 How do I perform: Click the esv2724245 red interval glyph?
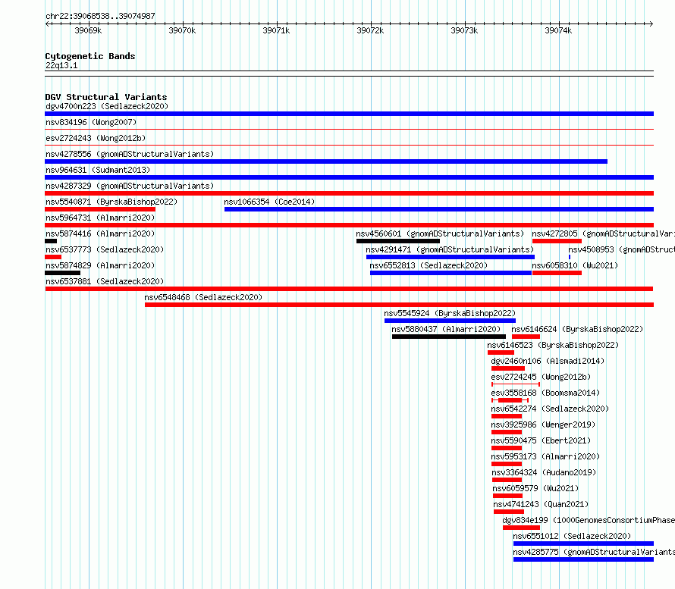pos(516,384)
